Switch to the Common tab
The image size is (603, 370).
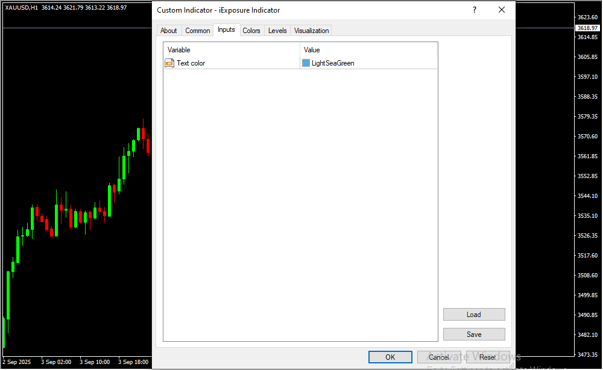pyautogui.click(x=198, y=31)
